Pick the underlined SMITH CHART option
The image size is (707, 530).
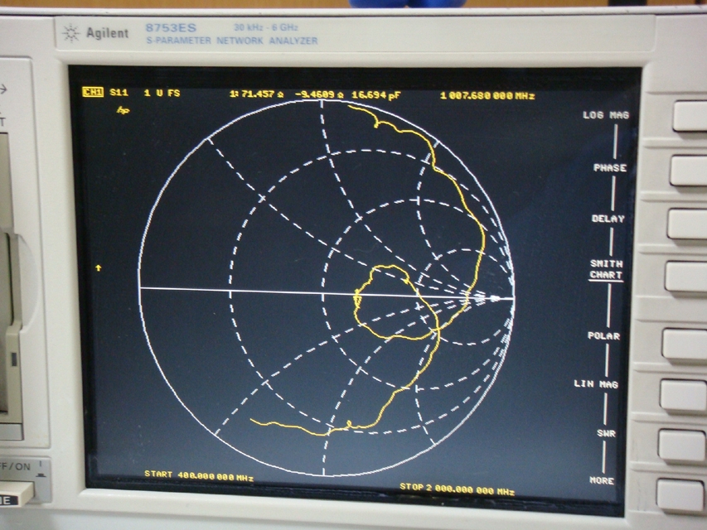pos(606,269)
